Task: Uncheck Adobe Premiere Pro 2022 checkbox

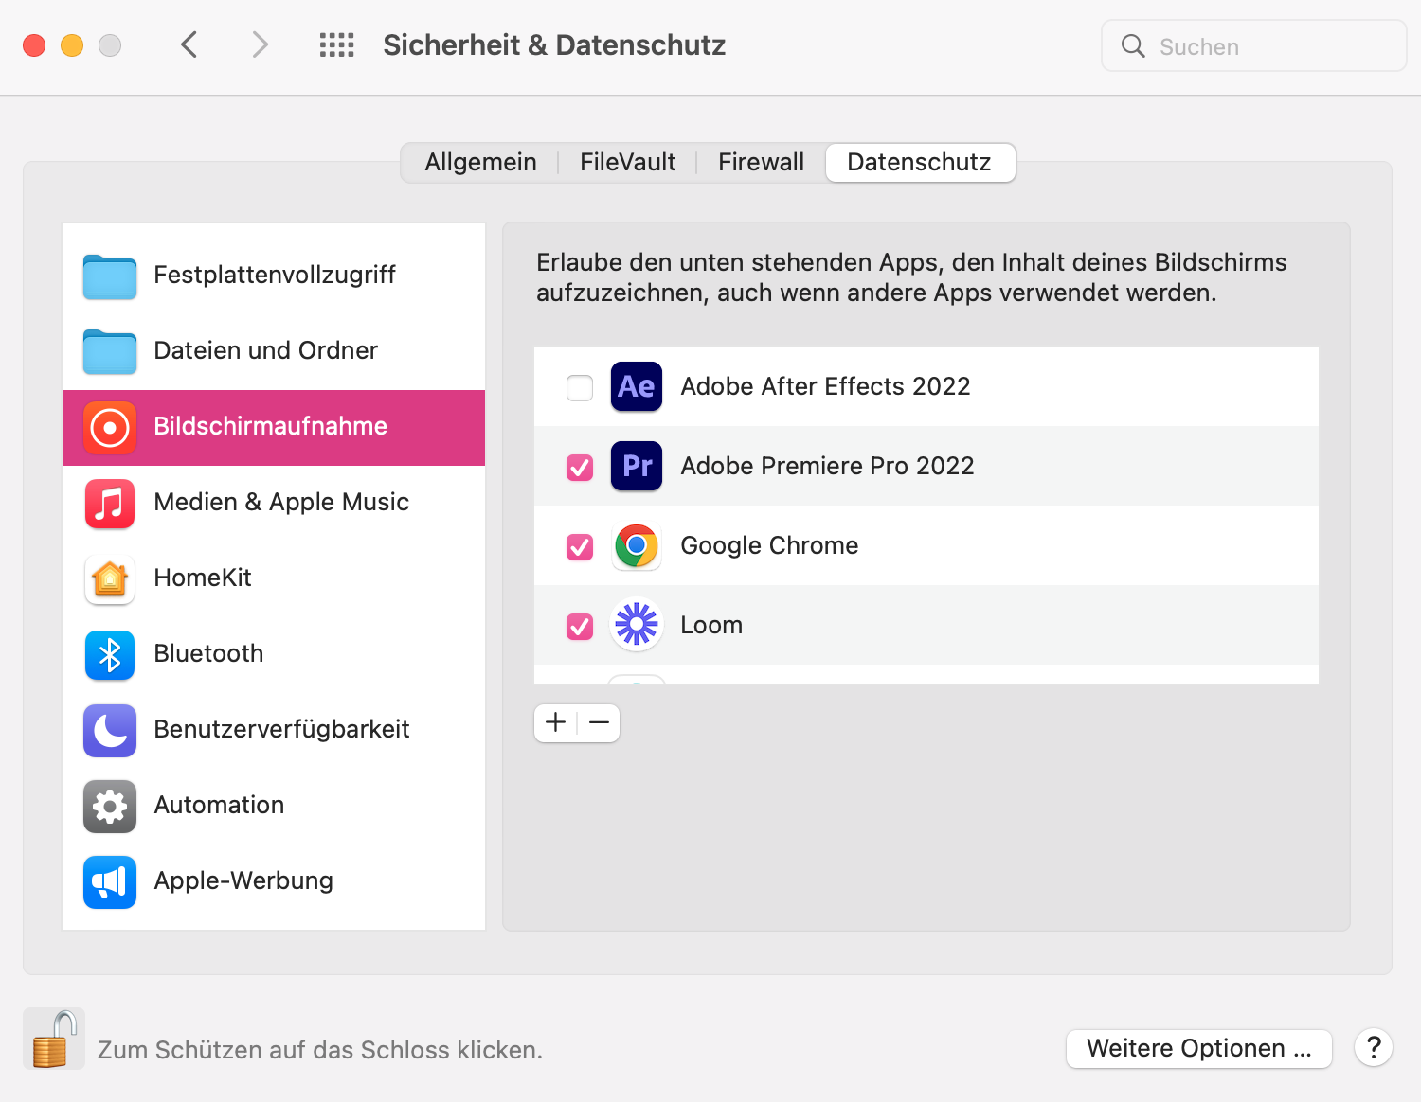Action: tap(580, 467)
